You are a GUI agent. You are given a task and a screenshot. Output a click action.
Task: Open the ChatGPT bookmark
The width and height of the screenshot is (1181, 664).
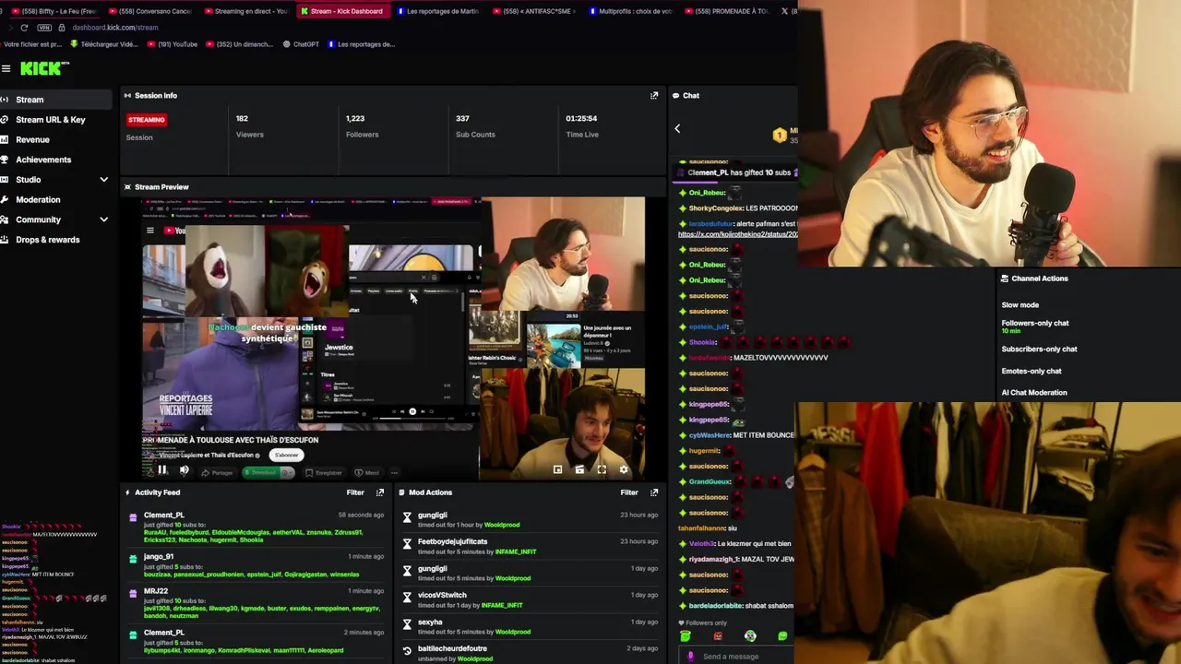301,44
